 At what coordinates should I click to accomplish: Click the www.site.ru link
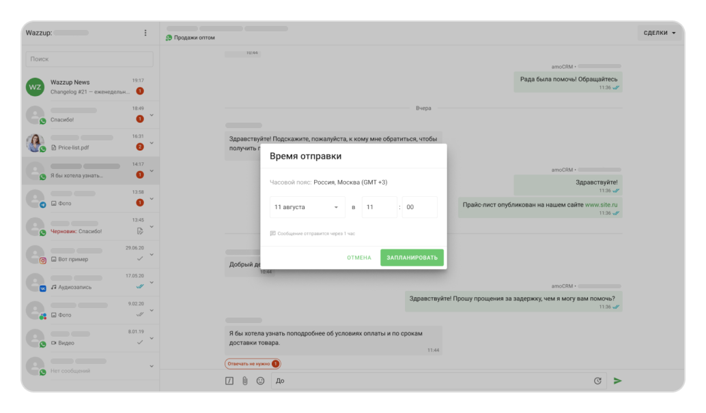[602, 204]
